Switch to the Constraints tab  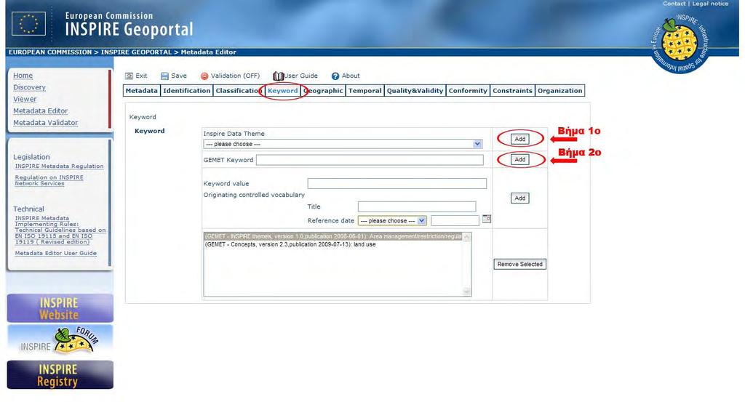(513, 91)
